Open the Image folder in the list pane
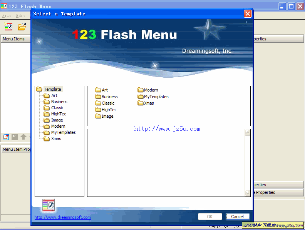This screenshot has height=230, width=305. tap(104, 116)
